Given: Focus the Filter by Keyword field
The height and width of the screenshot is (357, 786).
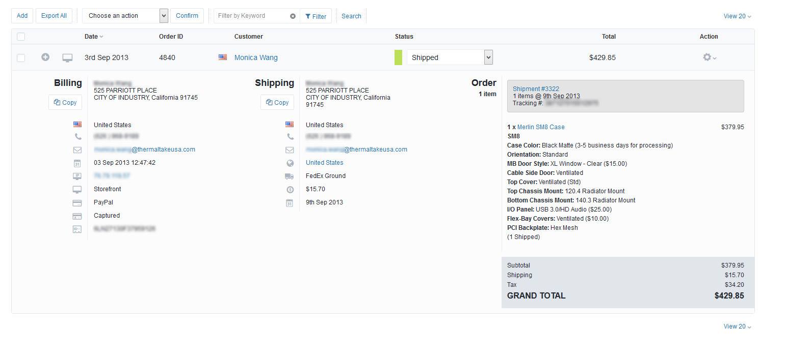Looking at the screenshot, I should point(252,16).
